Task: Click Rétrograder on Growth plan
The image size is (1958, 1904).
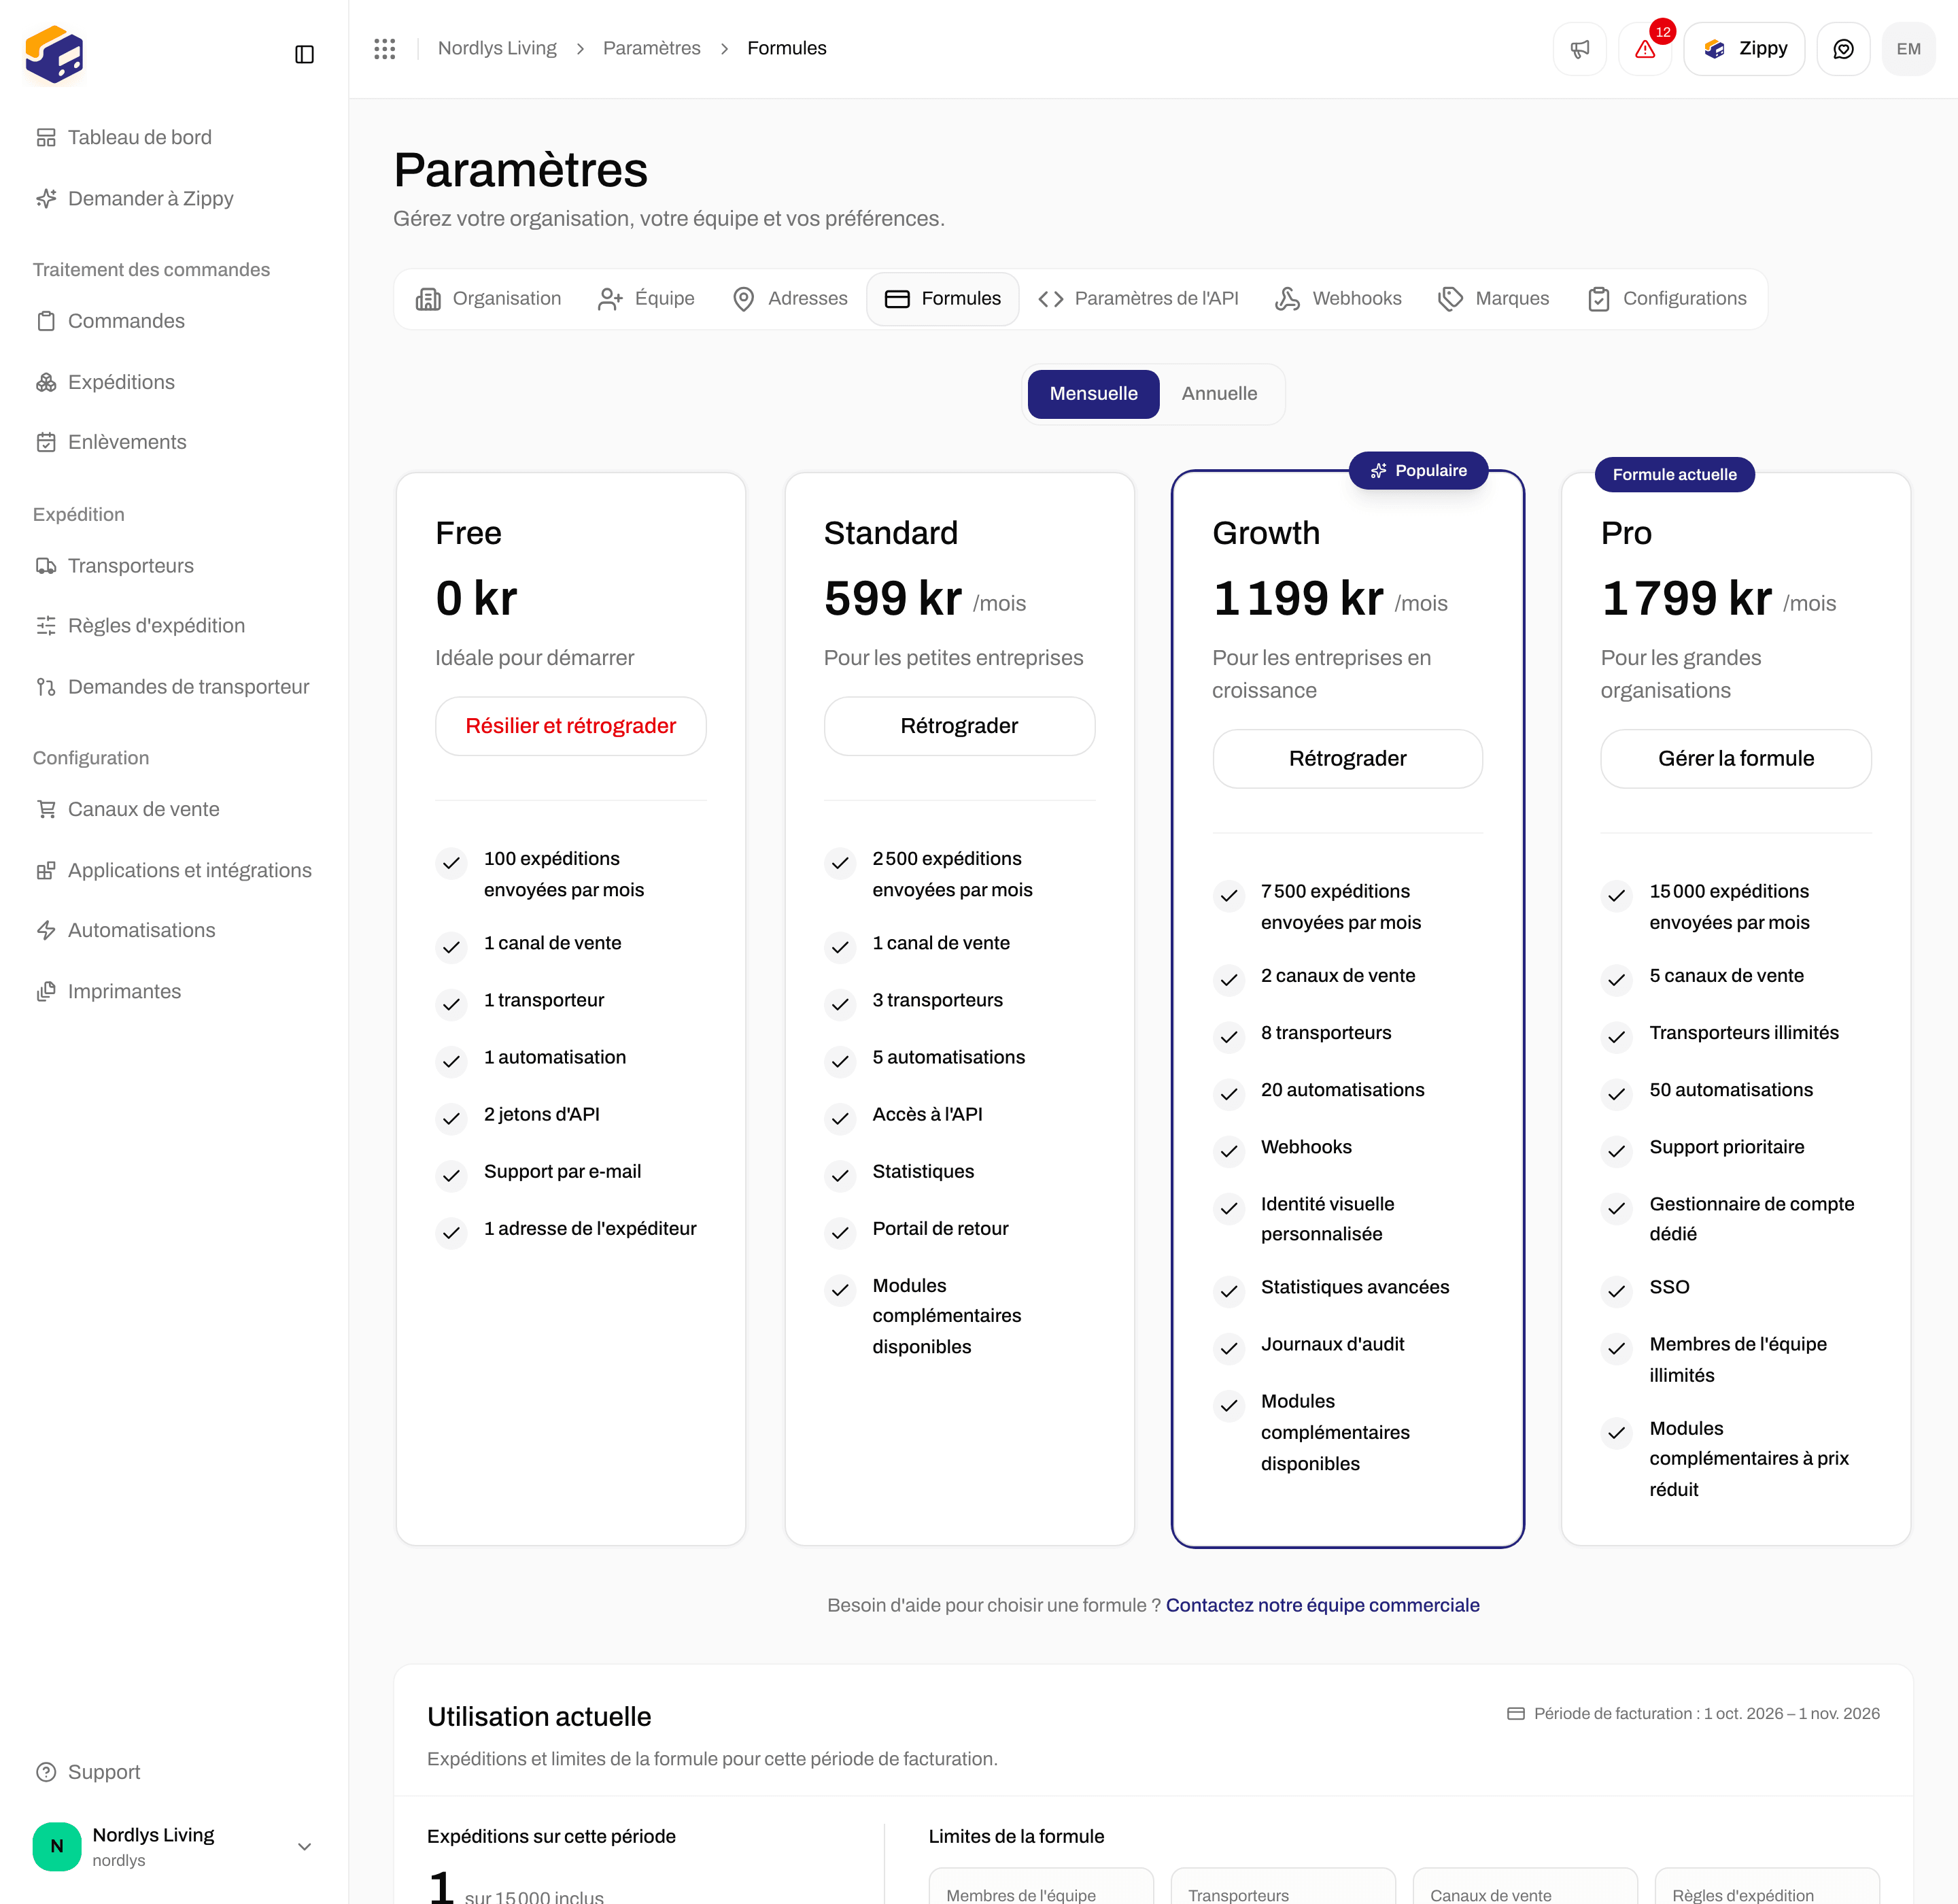Action: 1347,759
